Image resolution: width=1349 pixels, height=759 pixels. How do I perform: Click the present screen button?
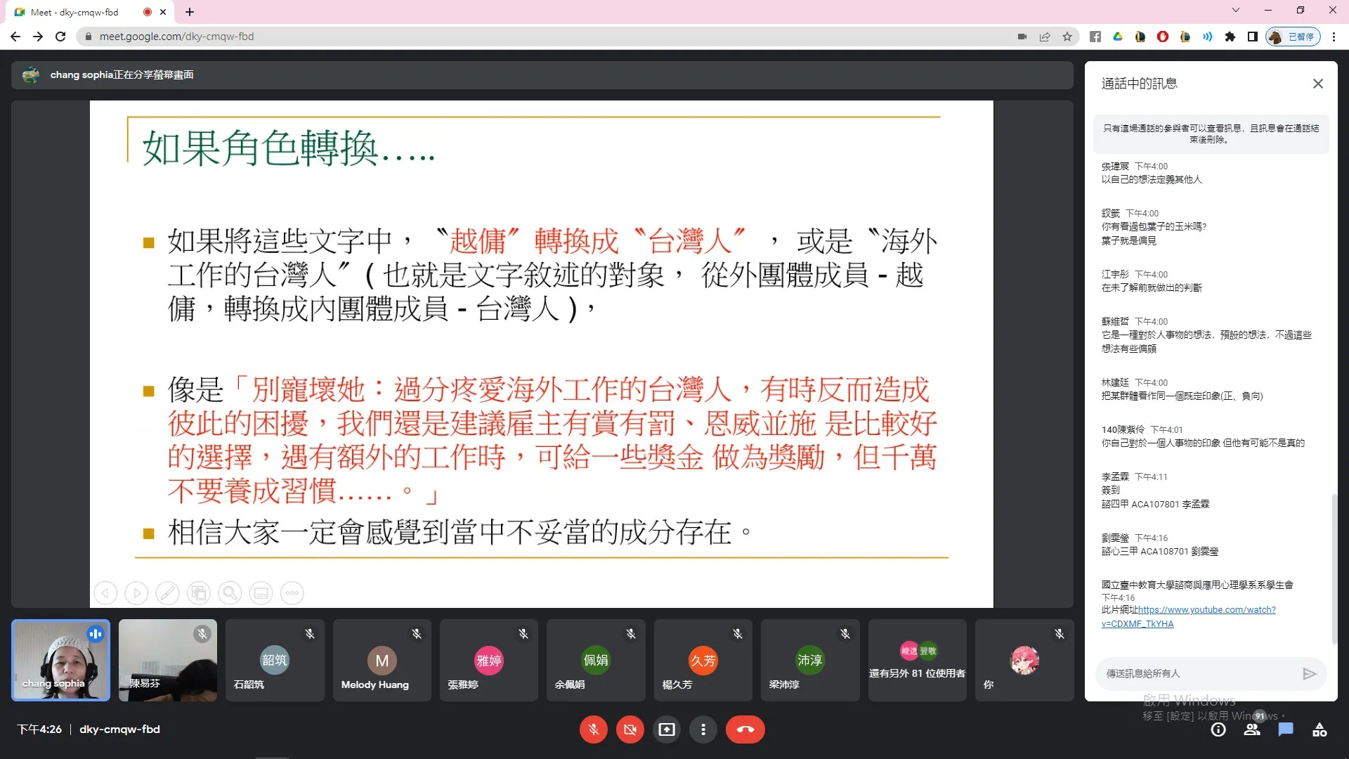pyautogui.click(x=667, y=729)
